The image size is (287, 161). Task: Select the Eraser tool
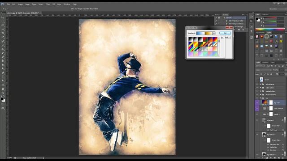[3, 57]
